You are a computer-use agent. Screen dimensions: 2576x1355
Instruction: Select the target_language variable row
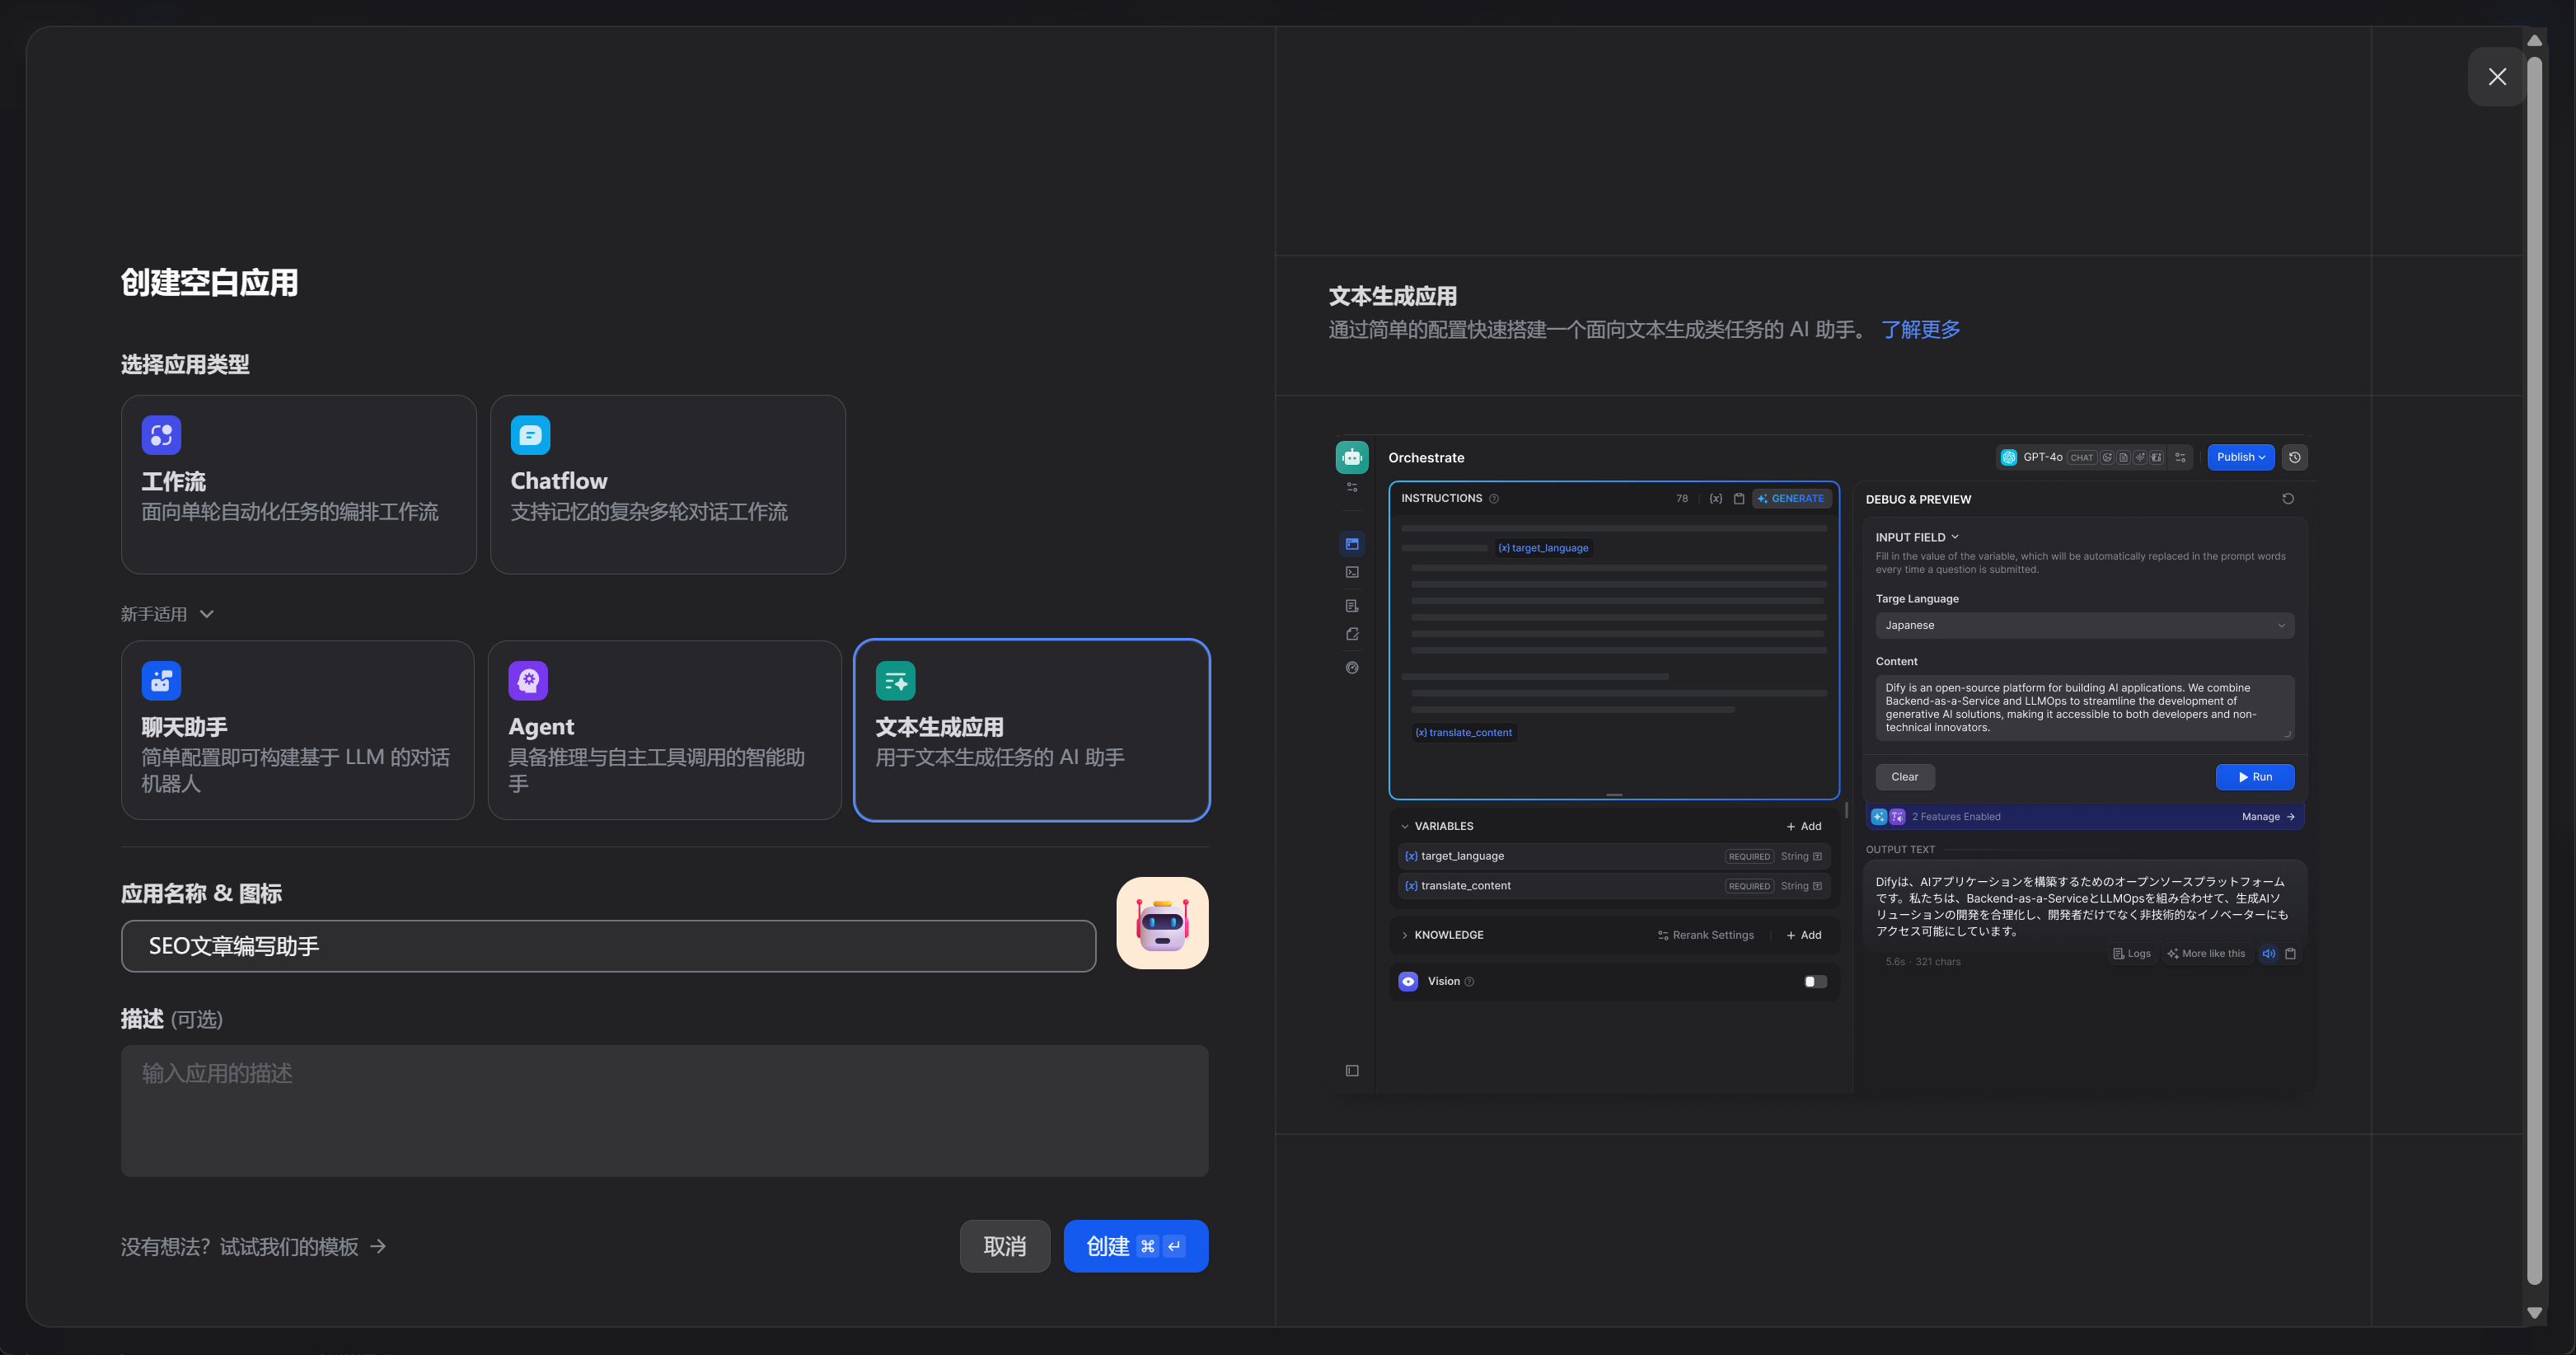point(1613,856)
